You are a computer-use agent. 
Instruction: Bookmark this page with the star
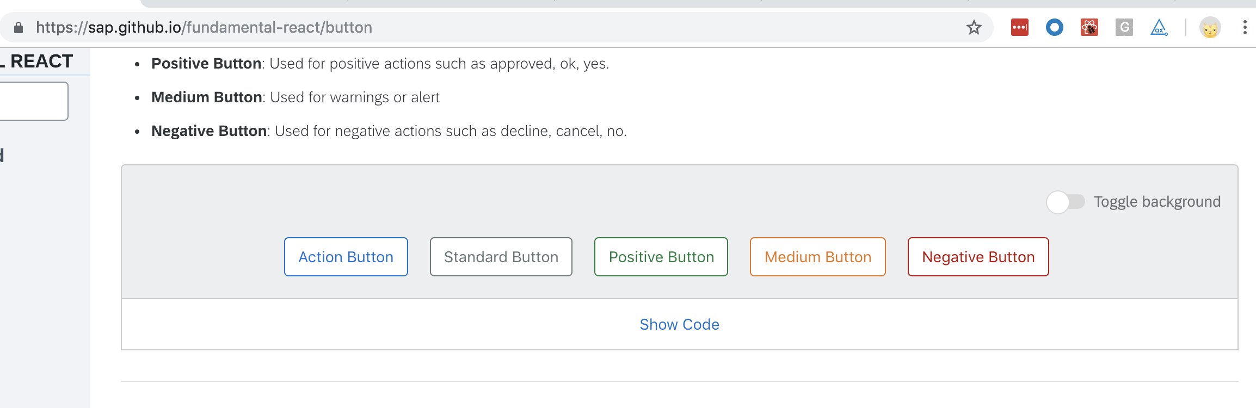974,27
